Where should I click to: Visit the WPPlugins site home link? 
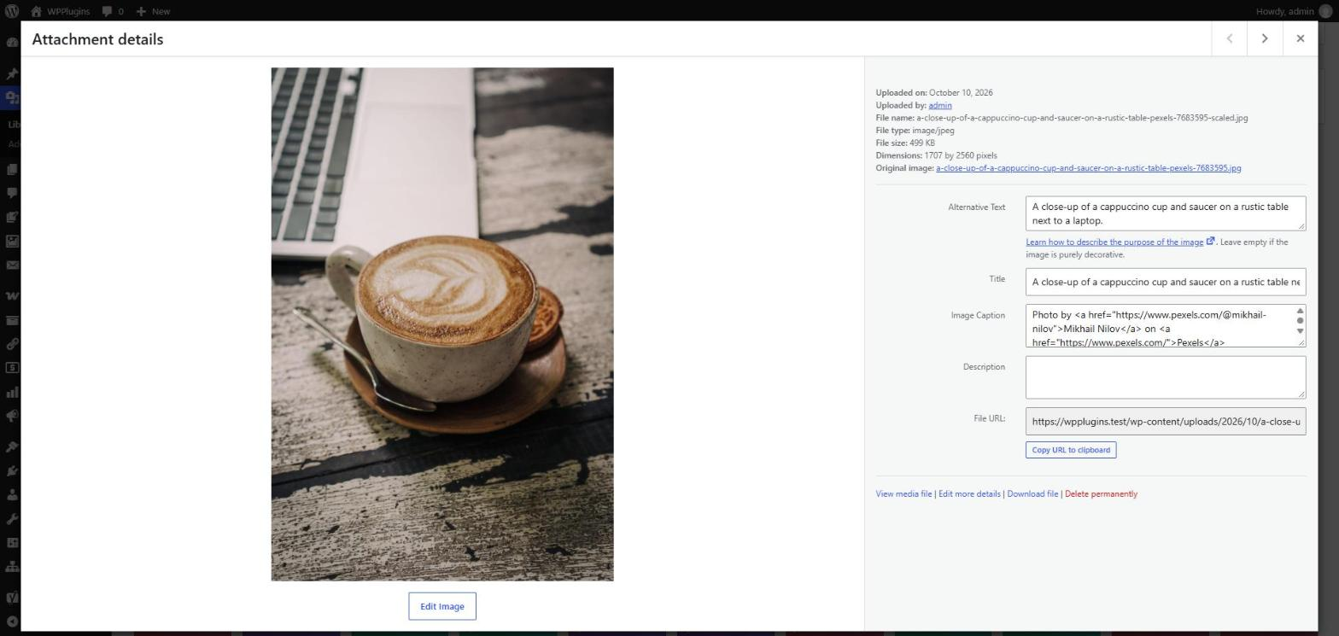pyautogui.click(x=60, y=11)
